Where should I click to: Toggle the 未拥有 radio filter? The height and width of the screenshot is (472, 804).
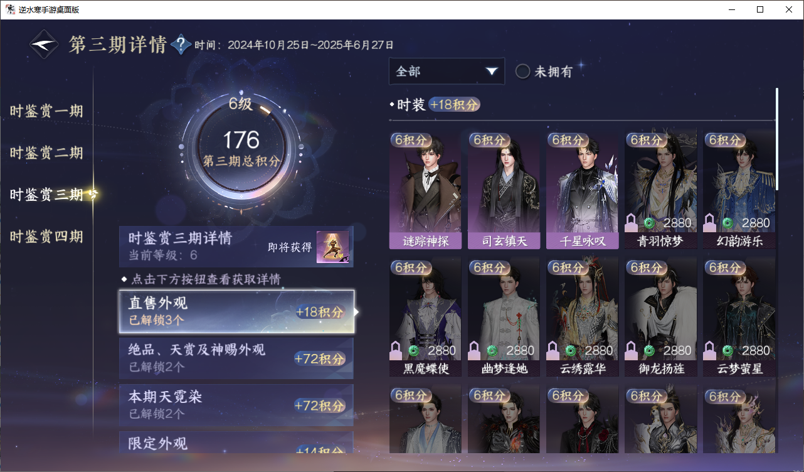tap(523, 72)
